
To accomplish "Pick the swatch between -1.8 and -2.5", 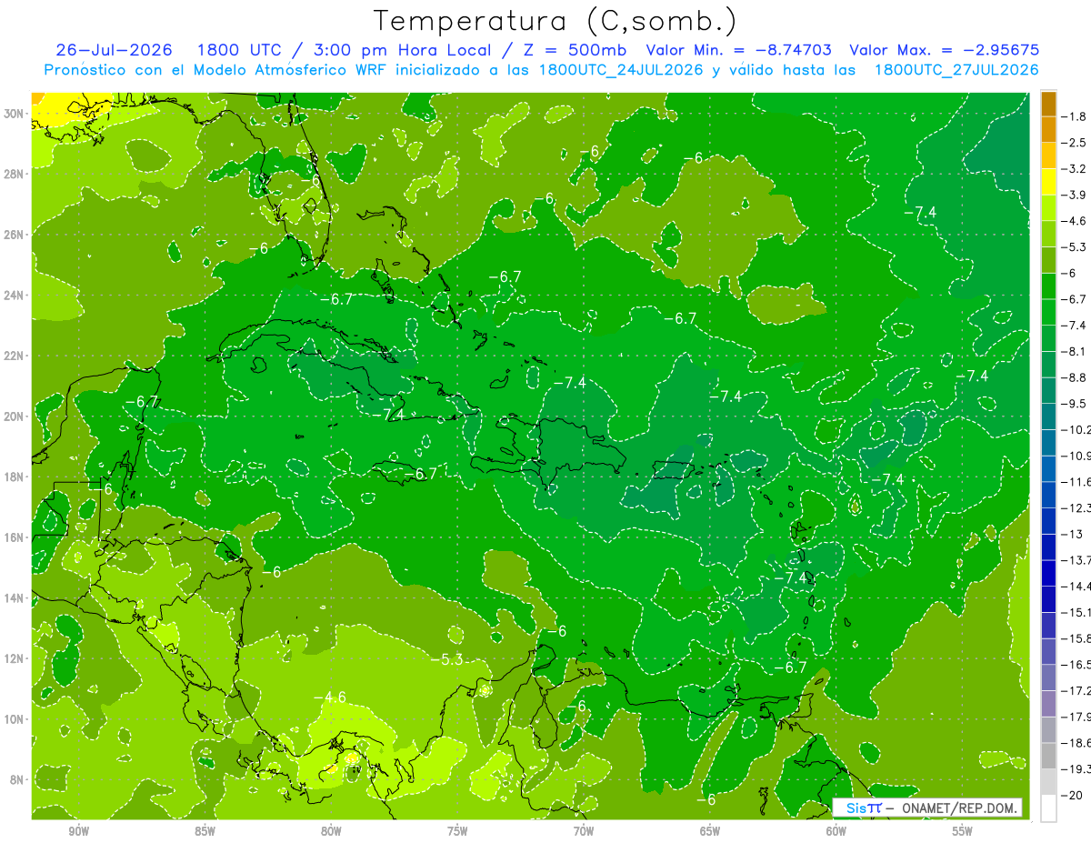I will click(x=1048, y=129).
